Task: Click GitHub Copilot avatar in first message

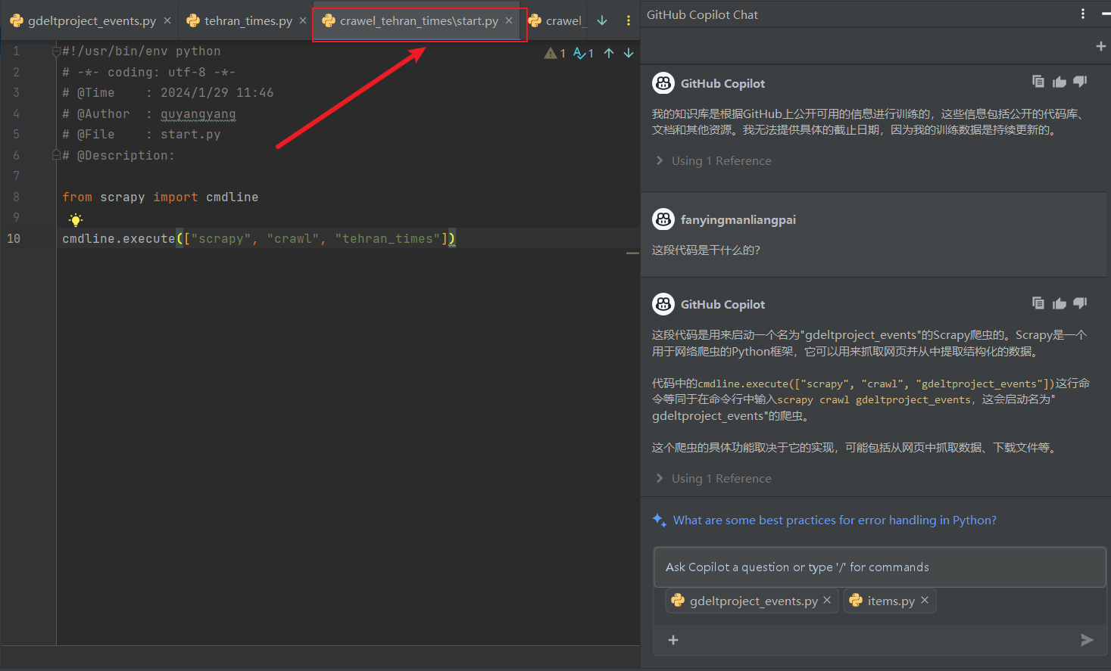Action: (x=663, y=83)
